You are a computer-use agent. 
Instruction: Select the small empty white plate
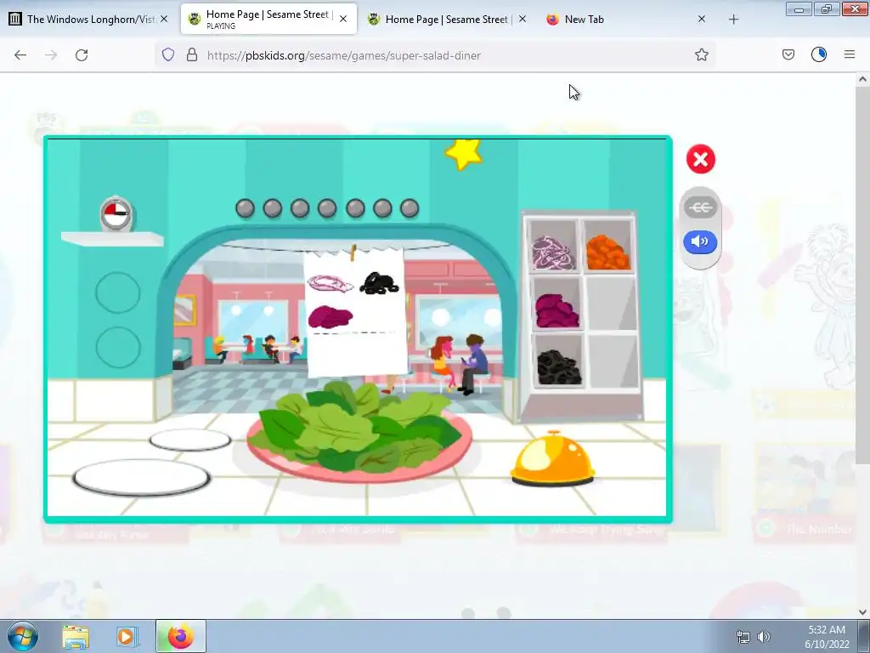(x=189, y=440)
